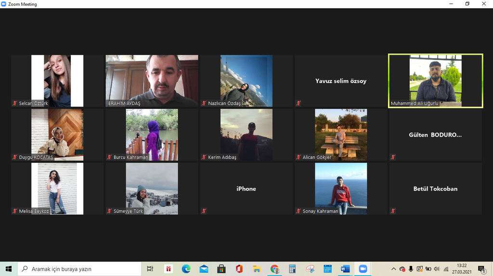493x276 pixels.
Task: Open Calculator from the taskbar
Action: click(x=292, y=269)
